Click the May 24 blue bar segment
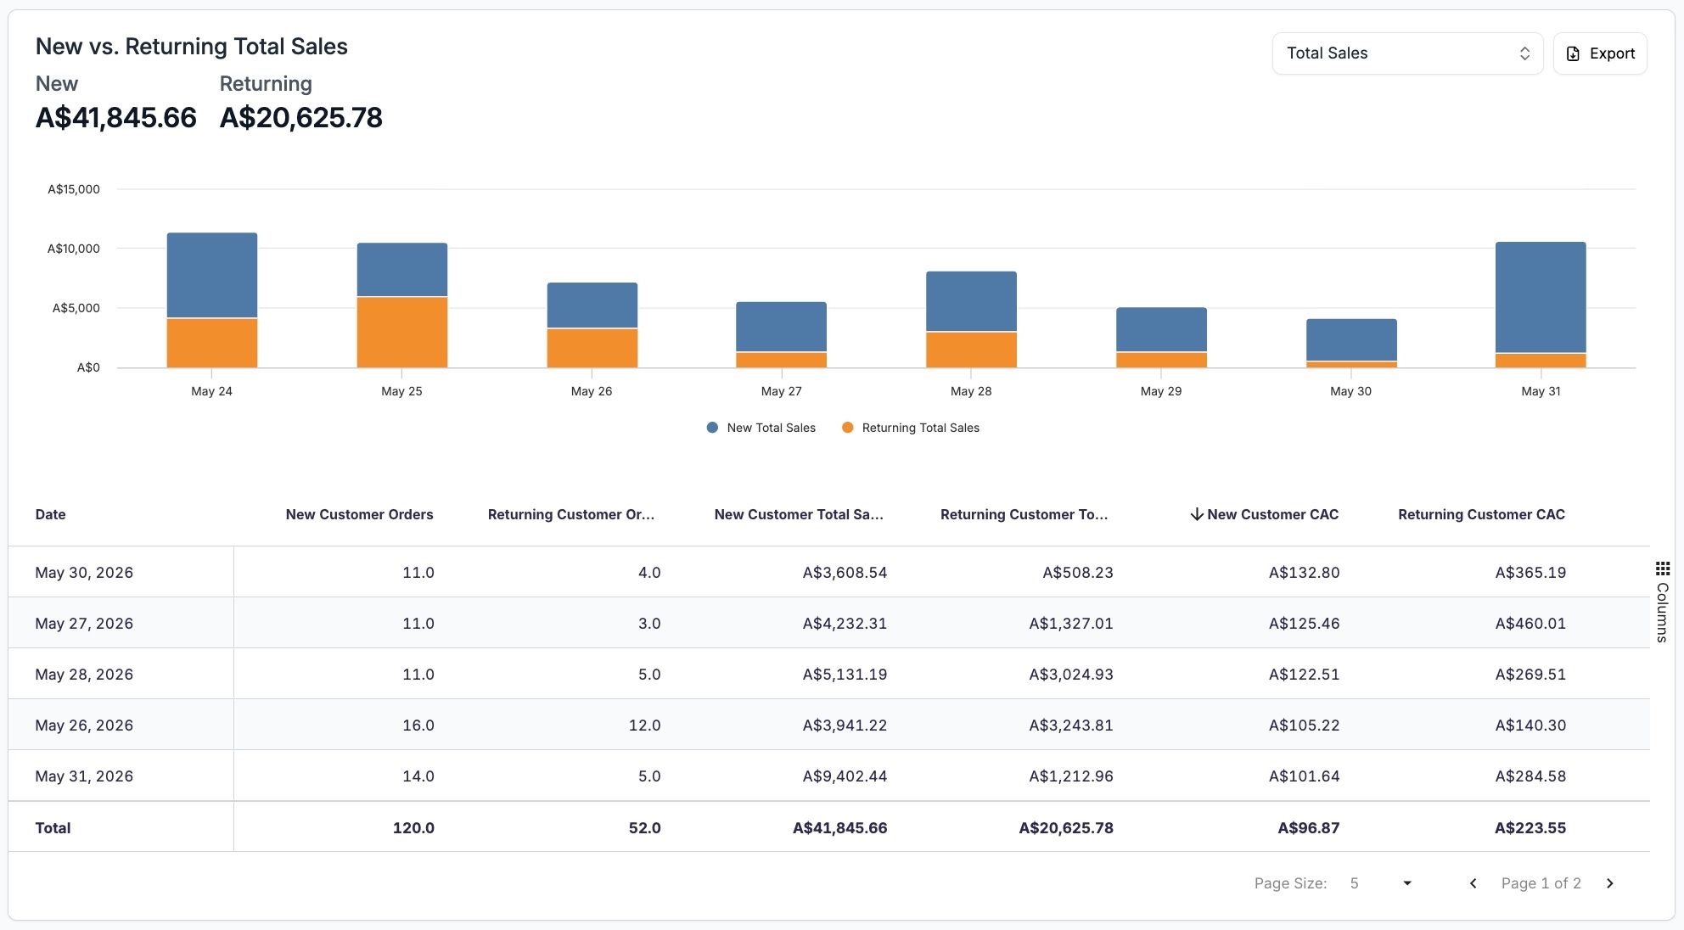 (212, 275)
